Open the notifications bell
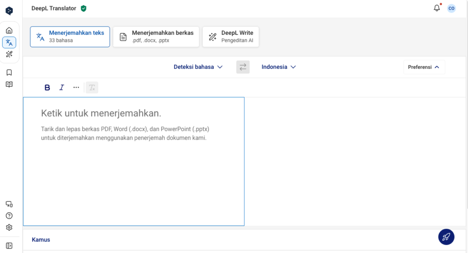Image resolution: width=468 pixels, height=253 pixels. (x=436, y=8)
